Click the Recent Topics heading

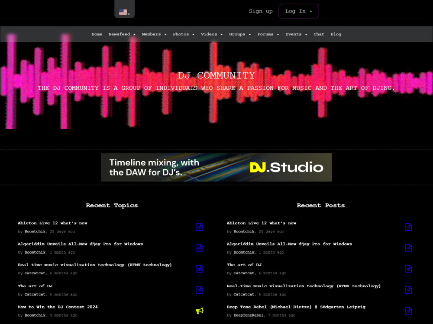coord(112,206)
